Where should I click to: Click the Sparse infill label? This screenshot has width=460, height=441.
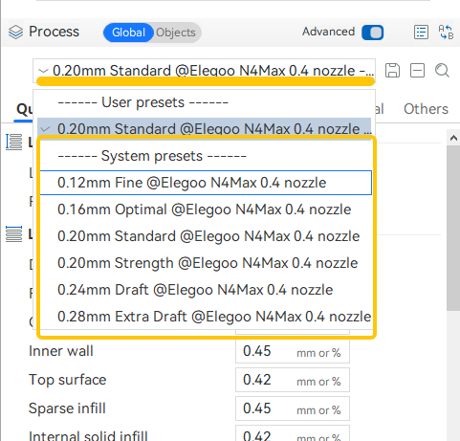(x=67, y=408)
